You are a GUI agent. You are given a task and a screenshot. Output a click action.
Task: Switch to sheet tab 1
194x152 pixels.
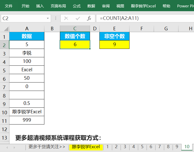(x=108, y=147)
